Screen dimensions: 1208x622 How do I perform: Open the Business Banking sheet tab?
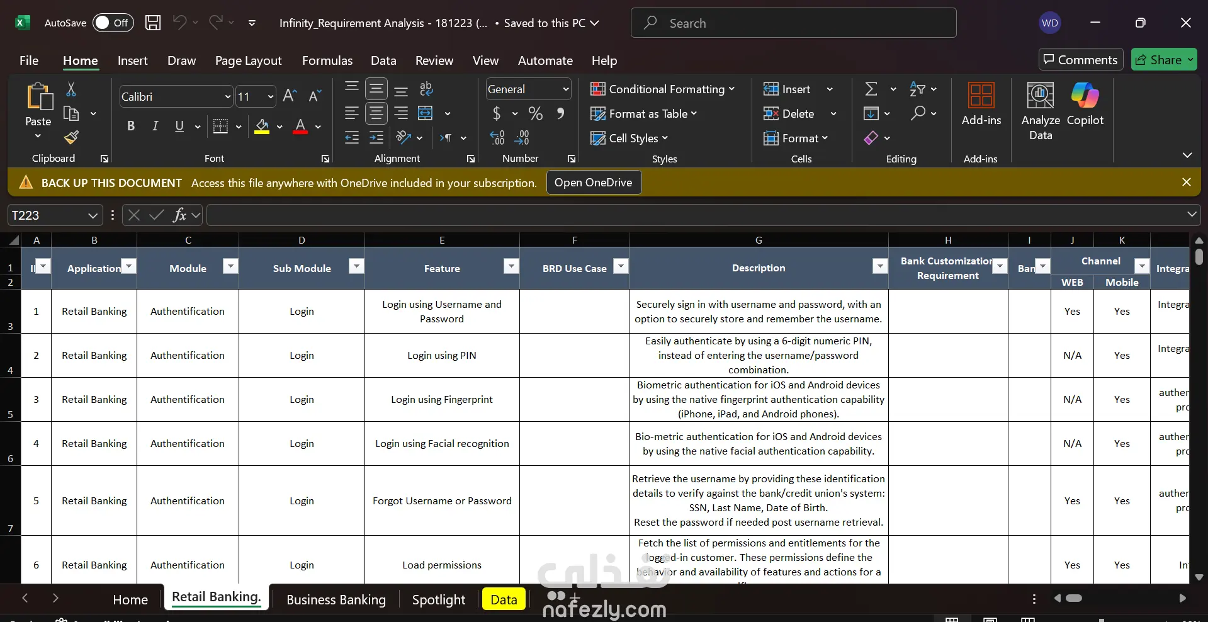[x=336, y=600]
